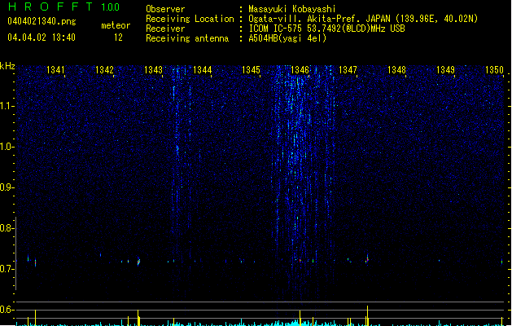The width and height of the screenshot is (512, 326).
Task: Click the 1343 time marker
Action: pyautogui.click(x=153, y=70)
